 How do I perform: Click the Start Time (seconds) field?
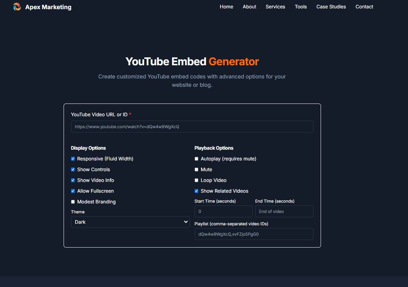pyautogui.click(x=223, y=211)
